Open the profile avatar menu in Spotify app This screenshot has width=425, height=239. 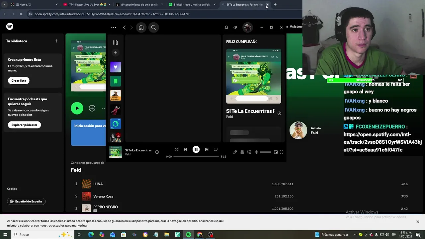click(x=247, y=28)
